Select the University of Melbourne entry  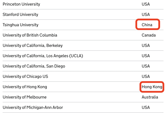25,97
